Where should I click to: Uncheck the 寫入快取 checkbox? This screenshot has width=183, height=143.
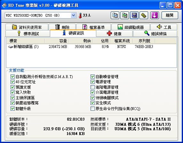pyautogui.click(x=12, y=92)
